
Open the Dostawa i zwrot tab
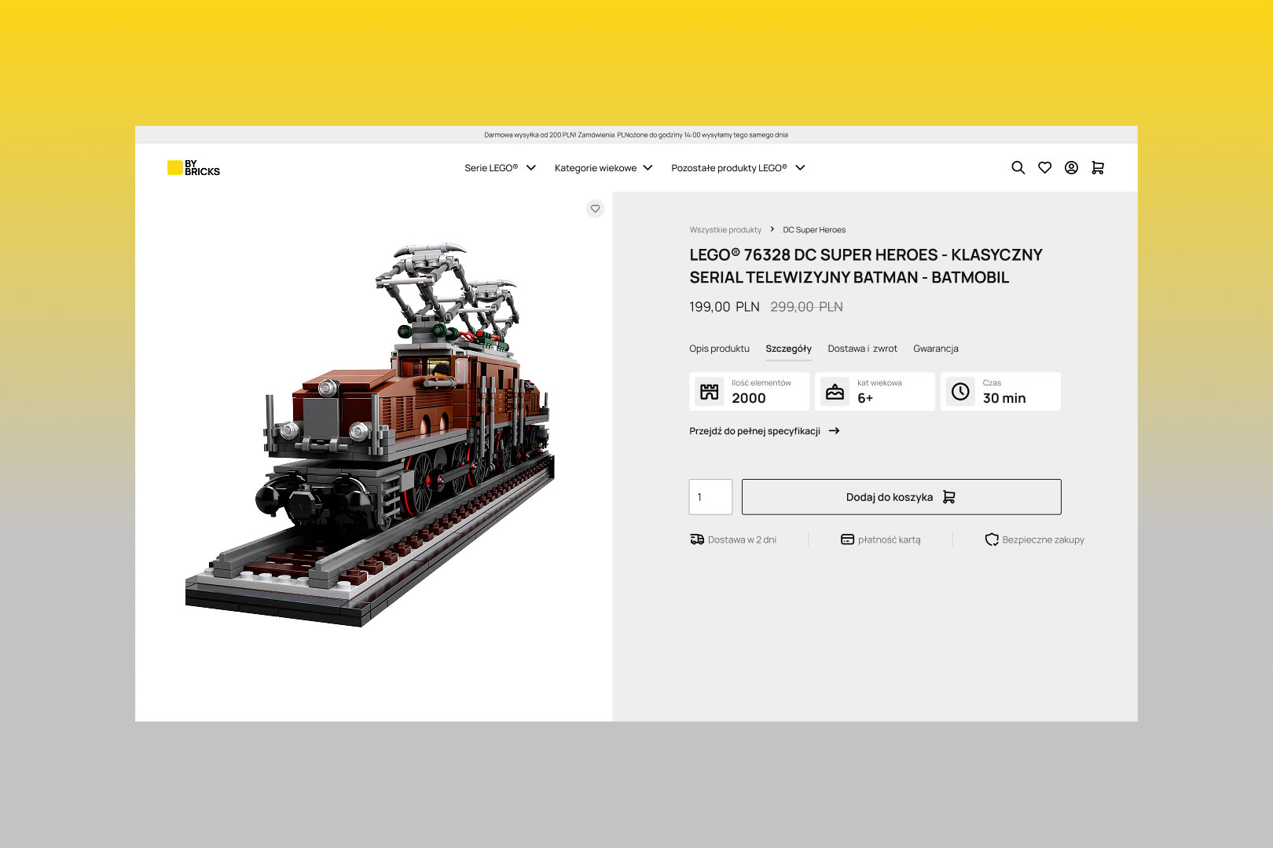point(862,349)
